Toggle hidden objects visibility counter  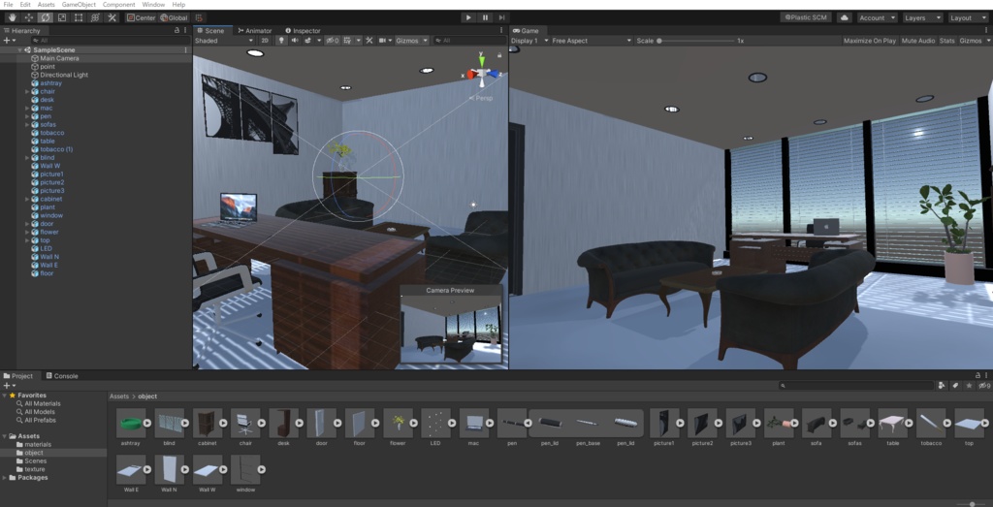tap(333, 41)
